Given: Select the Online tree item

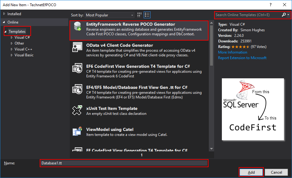Looking at the screenshot, I should point(13,22).
